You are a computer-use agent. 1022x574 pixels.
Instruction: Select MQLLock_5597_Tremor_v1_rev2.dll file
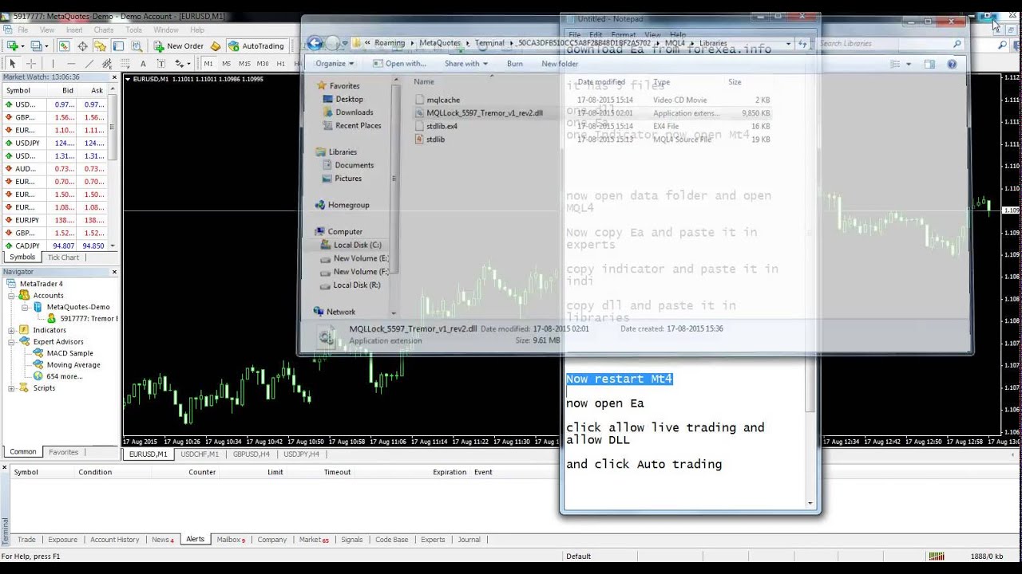[x=484, y=113]
